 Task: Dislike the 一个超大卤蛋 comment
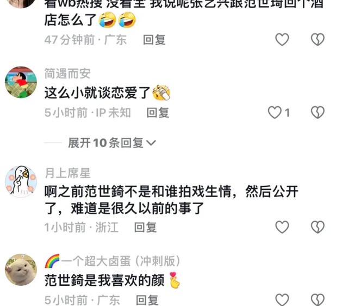click(318, 299)
